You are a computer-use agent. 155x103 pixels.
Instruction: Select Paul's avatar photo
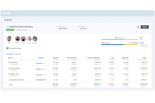[9, 39]
